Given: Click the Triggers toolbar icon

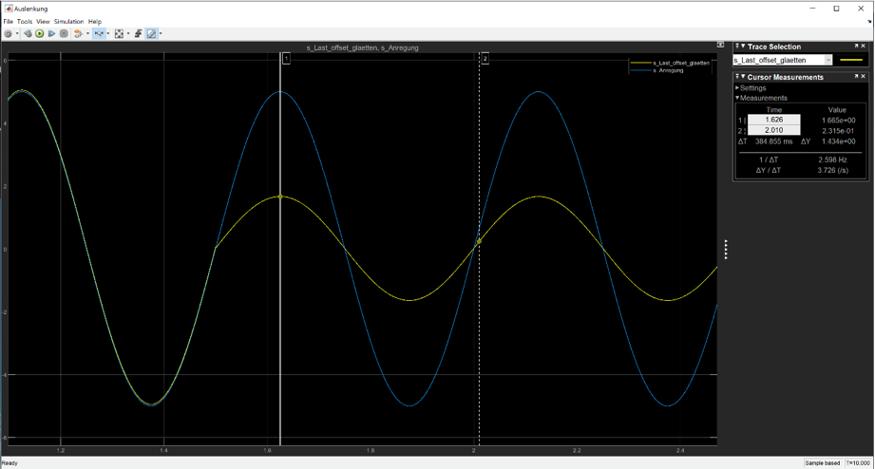Looking at the screenshot, I should [x=138, y=33].
